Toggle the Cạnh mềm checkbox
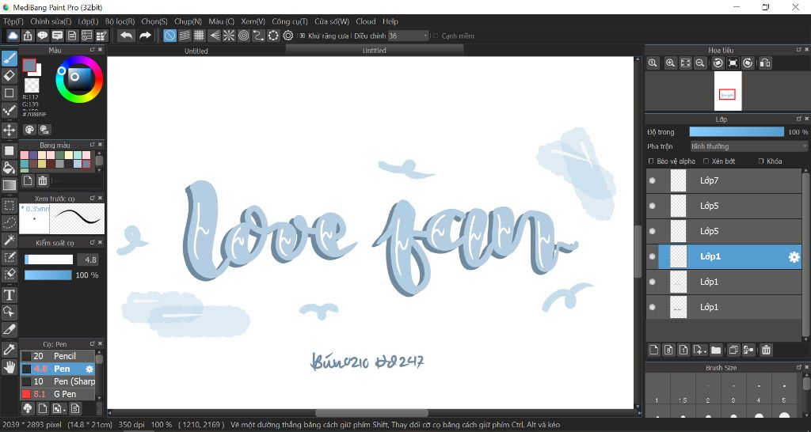 pyautogui.click(x=436, y=36)
